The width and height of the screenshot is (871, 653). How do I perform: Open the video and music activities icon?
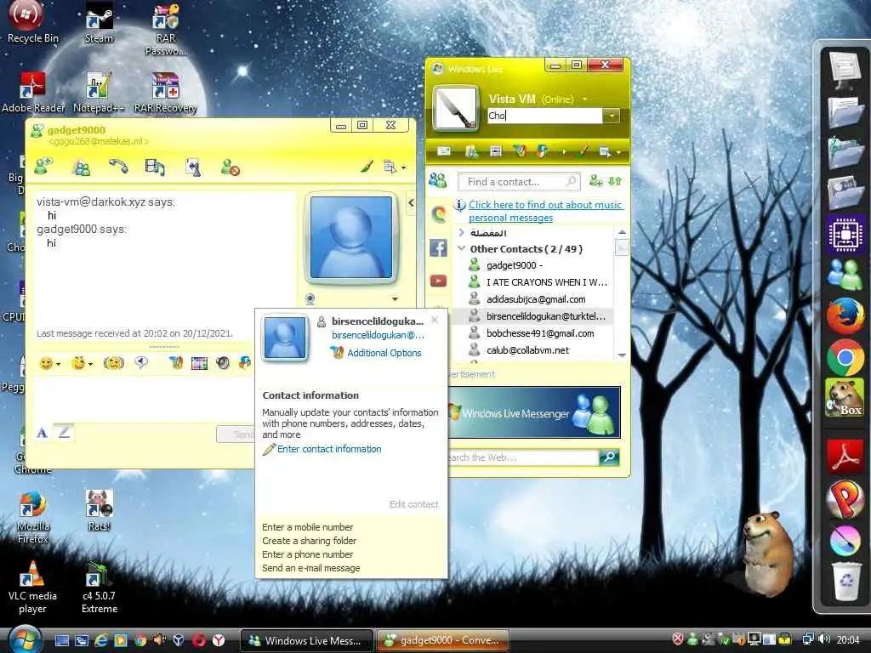155,168
